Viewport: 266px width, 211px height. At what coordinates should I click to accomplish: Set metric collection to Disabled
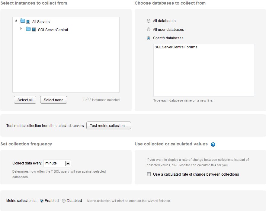64,201
